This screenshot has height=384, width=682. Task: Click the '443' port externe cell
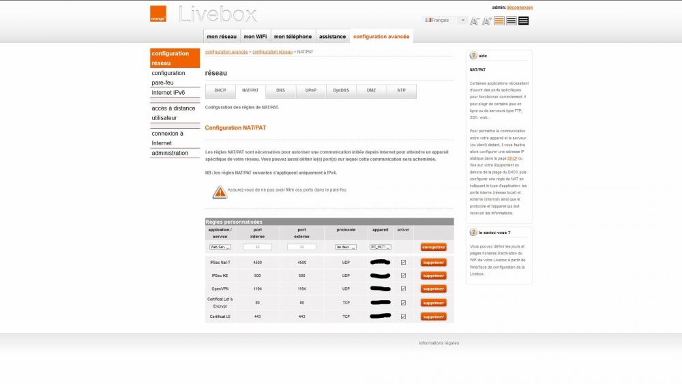[x=301, y=316]
